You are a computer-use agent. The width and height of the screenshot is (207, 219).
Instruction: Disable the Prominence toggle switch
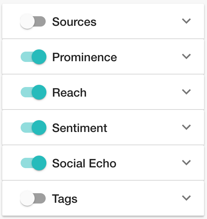point(34,57)
